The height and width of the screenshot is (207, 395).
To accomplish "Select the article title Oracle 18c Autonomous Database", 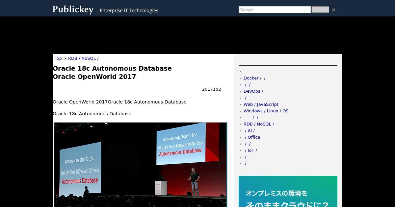I will pos(112,73).
